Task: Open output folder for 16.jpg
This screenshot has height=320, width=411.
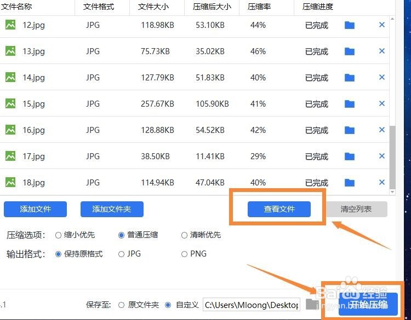Action: pyautogui.click(x=350, y=130)
